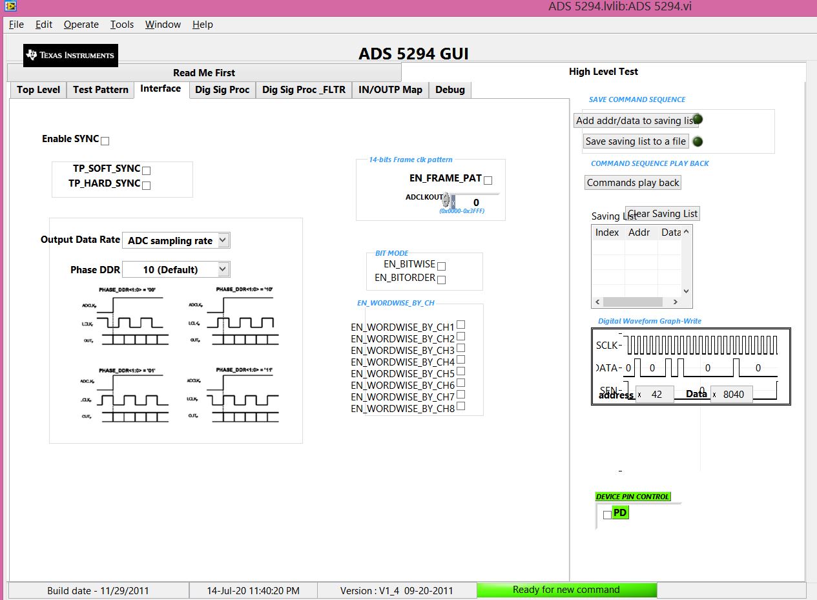The width and height of the screenshot is (817, 600).
Task: Switch to the Top Level tab
Action: [x=38, y=90]
